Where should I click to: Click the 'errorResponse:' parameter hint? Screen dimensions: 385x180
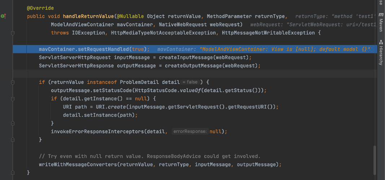[x=190, y=132]
